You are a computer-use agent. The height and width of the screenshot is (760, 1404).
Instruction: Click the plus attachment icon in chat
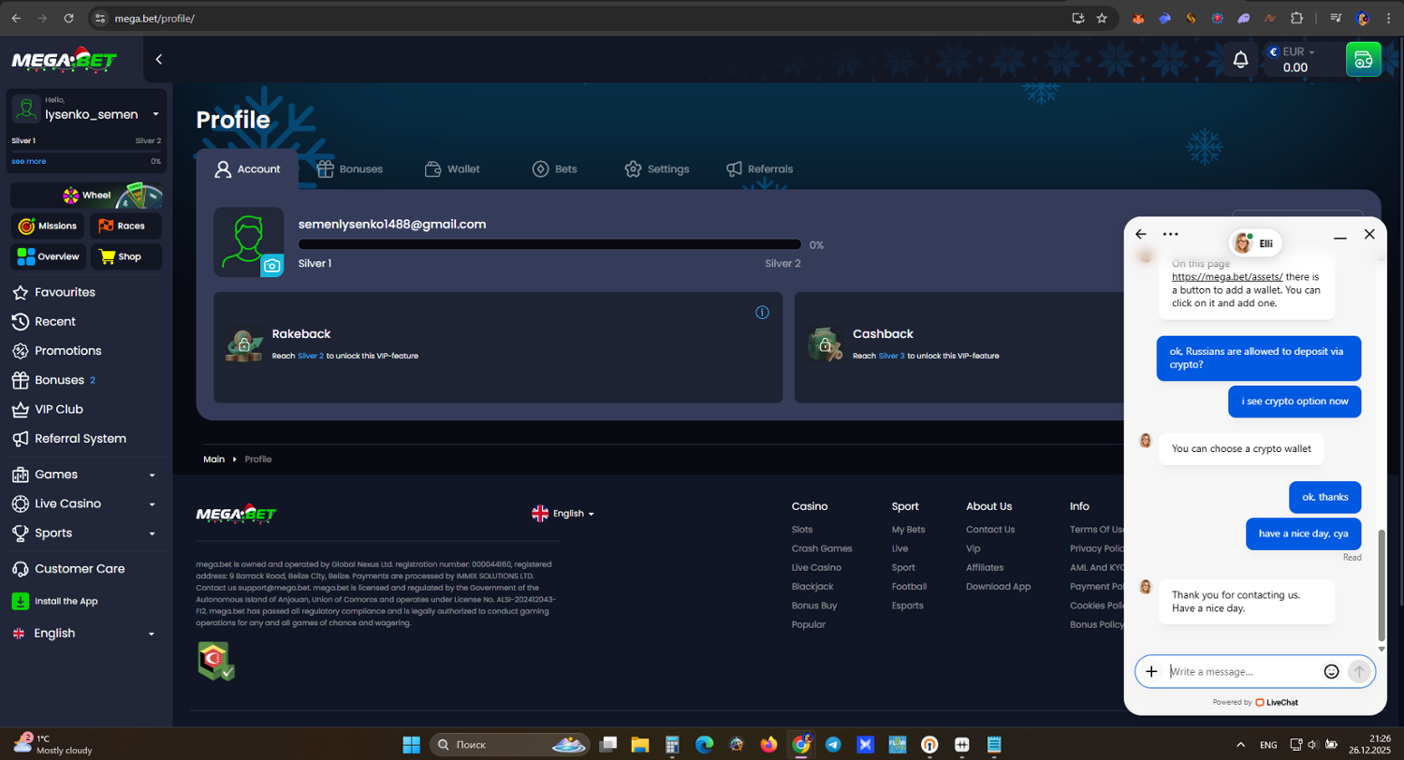1151,671
